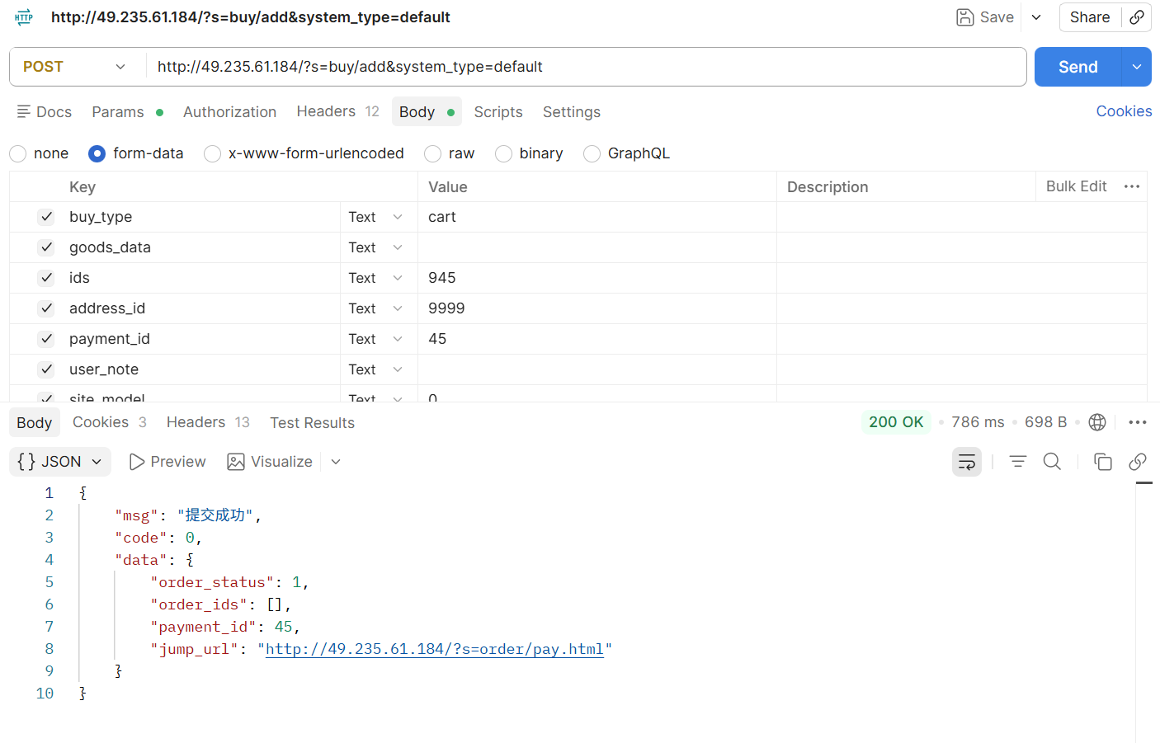This screenshot has height=743, width=1160.
Task: Select the raw body type
Action: 432,153
